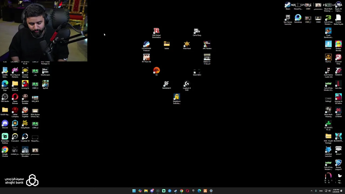Open MustScream desktop shortcut

point(45,71)
